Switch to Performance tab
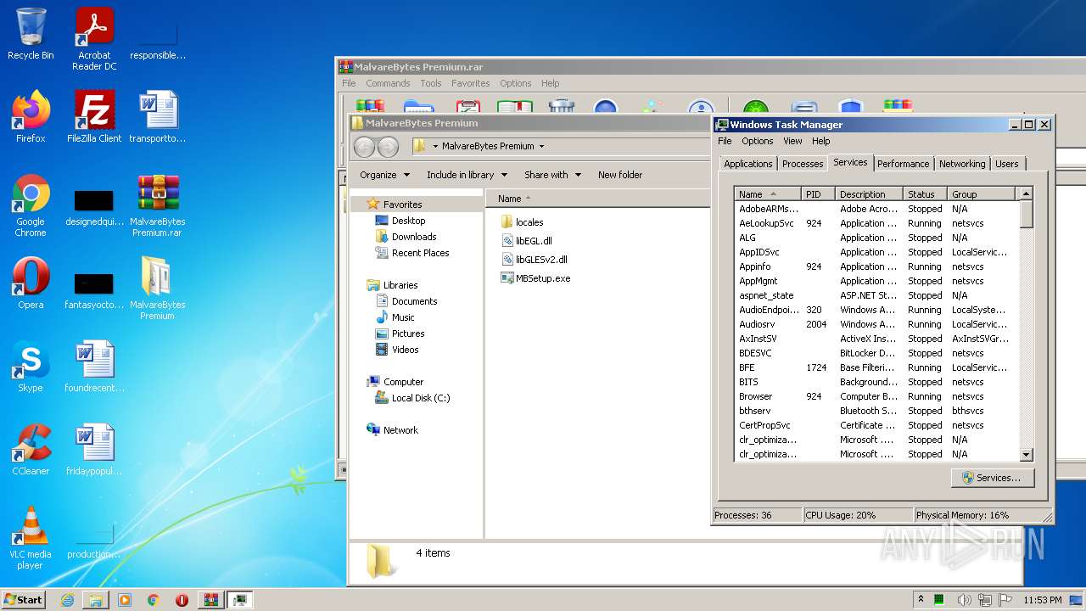Viewport: 1086px width, 611px height. point(903,164)
